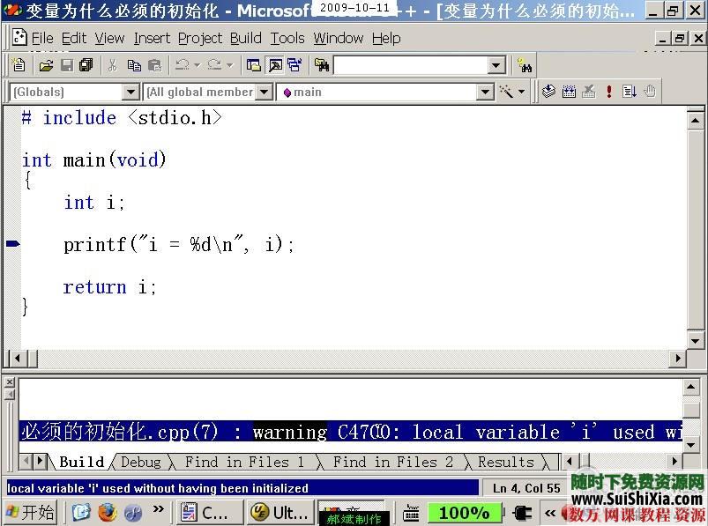Viewport: 708px width, 526px height.
Task: Click the Insert/Remove Breakpoint hand icon
Action: click(x=650, y=92)
